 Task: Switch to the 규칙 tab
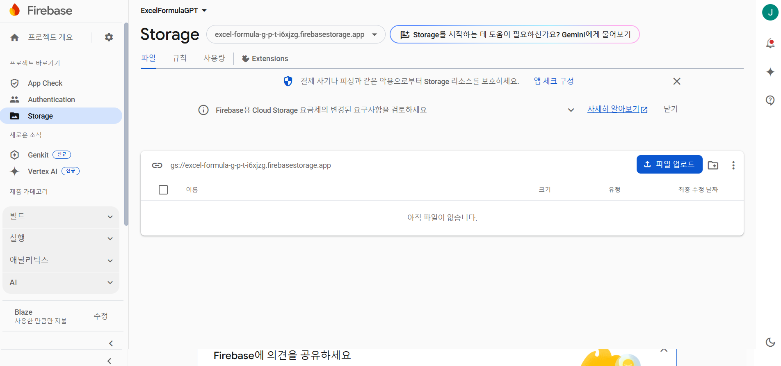point(179,58)
